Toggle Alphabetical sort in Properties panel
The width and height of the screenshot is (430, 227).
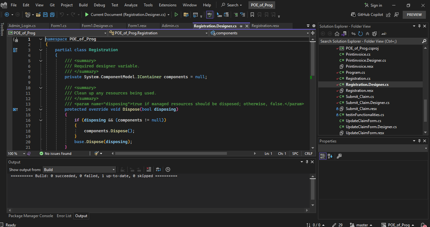pos(330,156)
